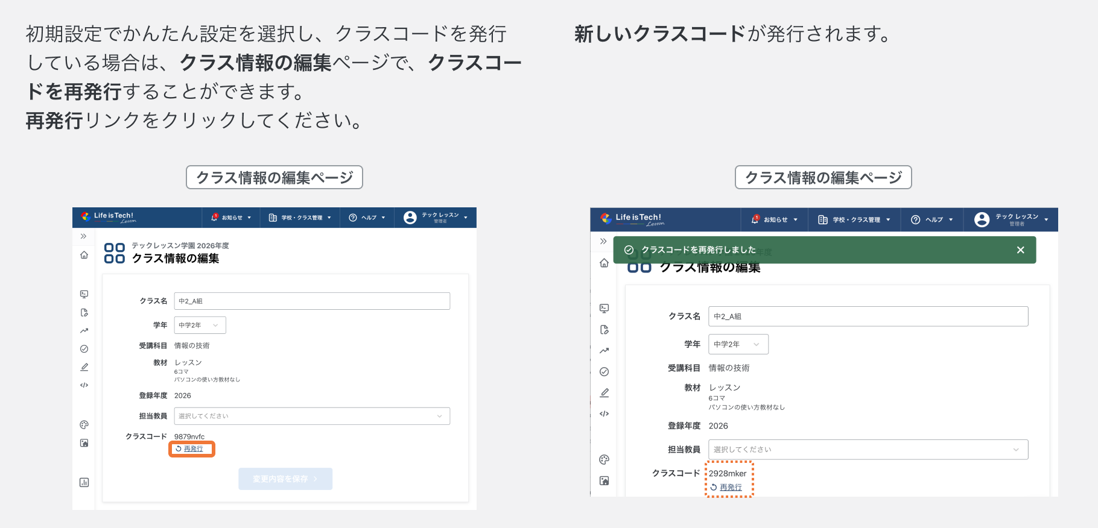The height and width of the screenshot is (528, 1098).
Task: Click the pencil icon in the left screenshot's sidebar
Action: click(84, 367)
